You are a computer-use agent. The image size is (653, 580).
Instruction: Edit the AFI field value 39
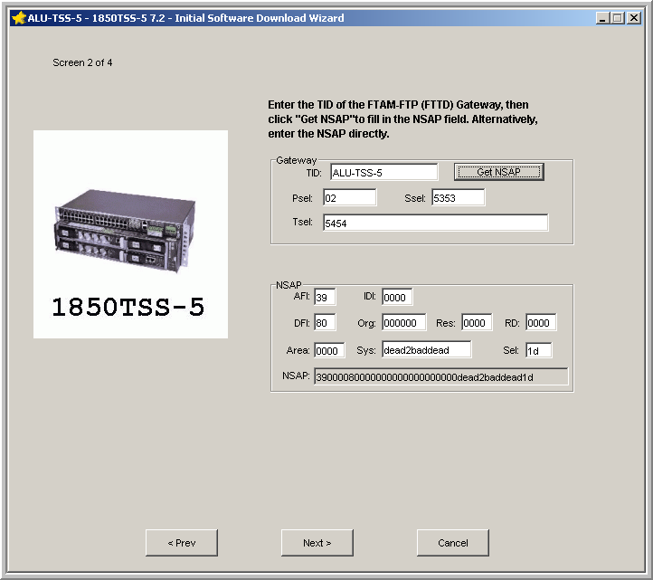[x=325, y=297]
